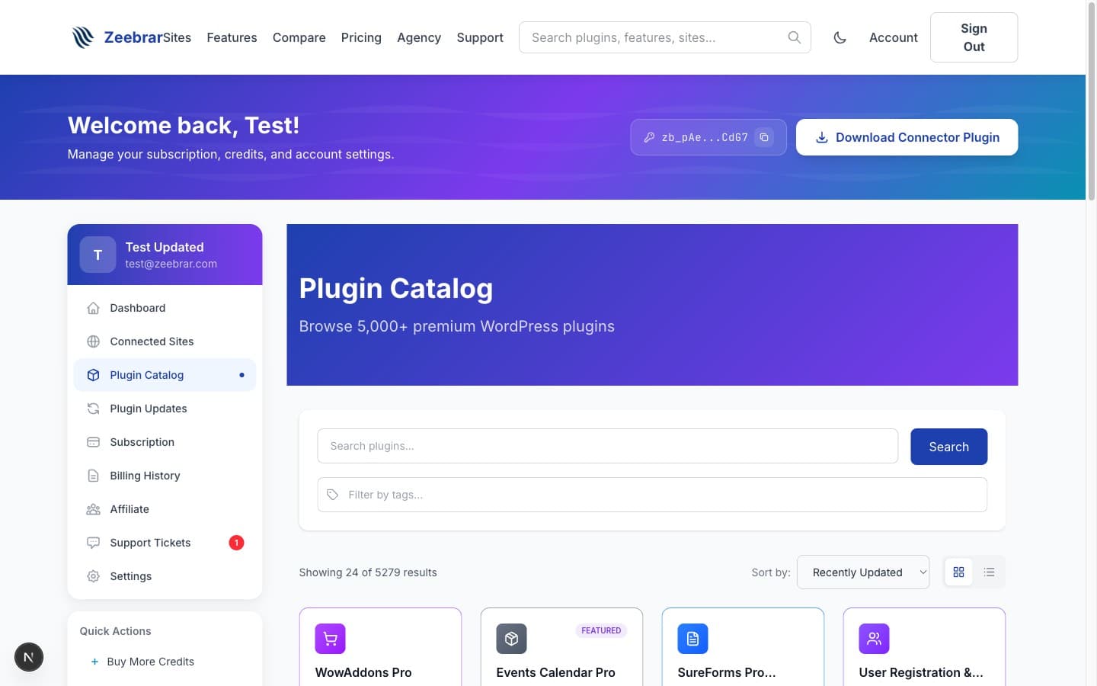Viewport: 1097px width, 686px height.
Task: Switch to list view
Action: [989, 572]
